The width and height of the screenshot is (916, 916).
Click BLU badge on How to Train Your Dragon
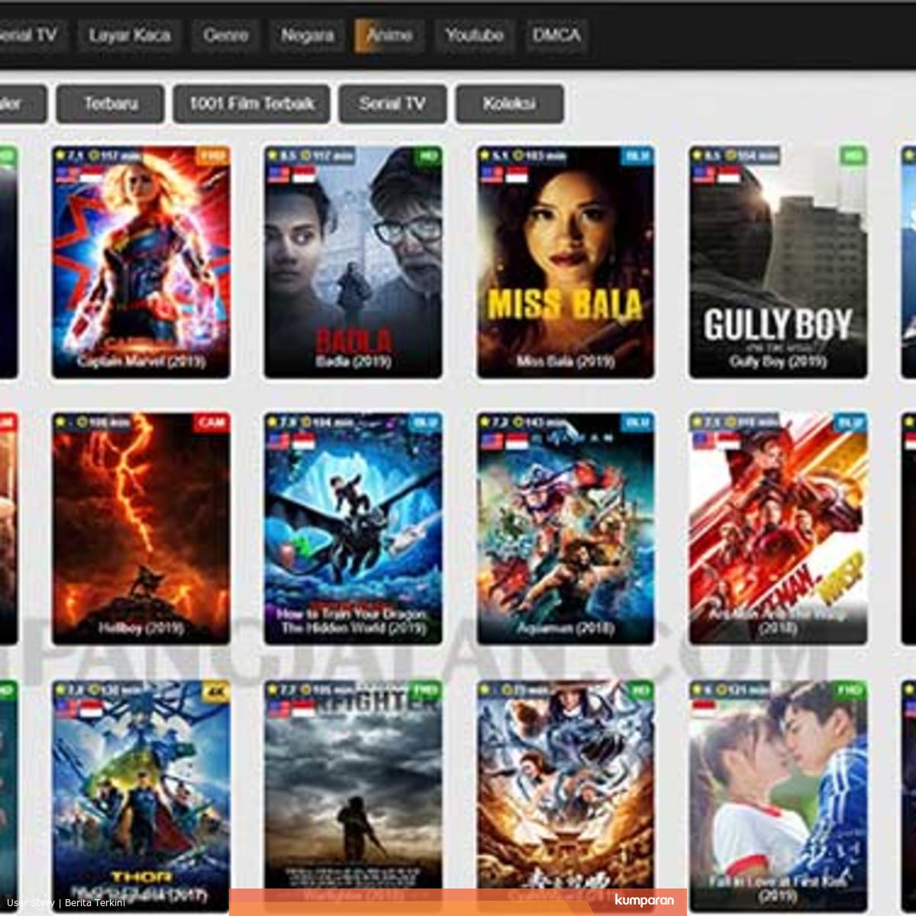coord(425,422)
